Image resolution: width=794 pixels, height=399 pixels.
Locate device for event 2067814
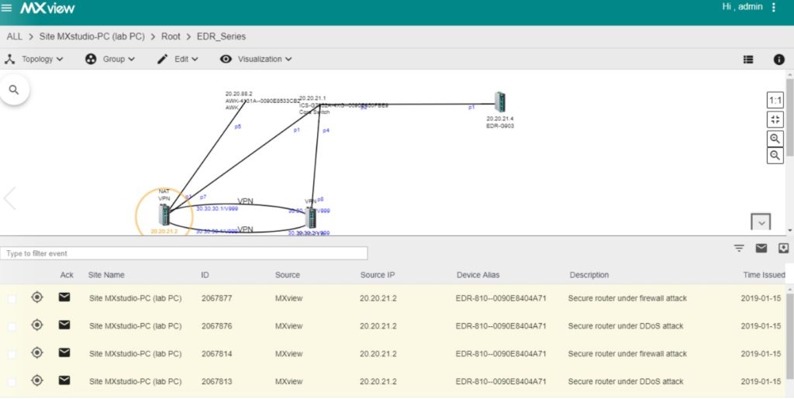pos(37,353)
